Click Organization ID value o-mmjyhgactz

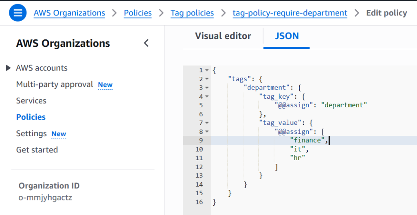[45, 198]
